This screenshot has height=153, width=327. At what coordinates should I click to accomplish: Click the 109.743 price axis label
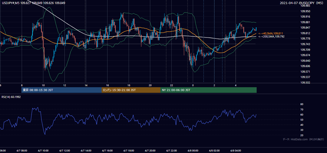(305, 44)
